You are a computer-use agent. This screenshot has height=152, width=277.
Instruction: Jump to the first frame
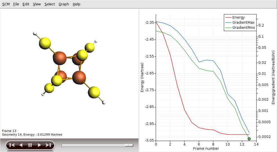pos(12,145)
